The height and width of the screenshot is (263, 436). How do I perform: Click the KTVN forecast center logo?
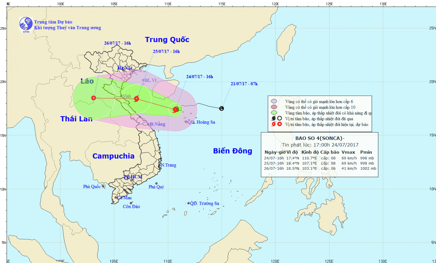pos(26,24)
